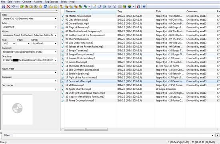This screenshot has height=144, width=220.
Task: Select file 11 Borgia Occupation.mp3
Action: (80, 54)
